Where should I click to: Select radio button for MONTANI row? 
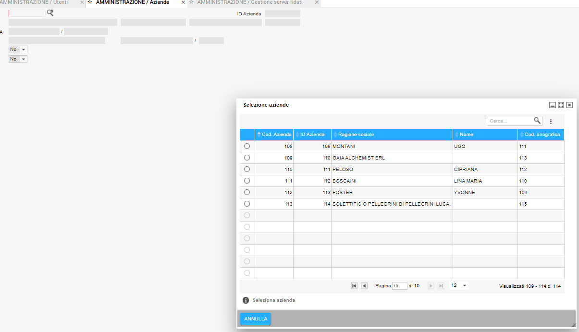[247, 146]
